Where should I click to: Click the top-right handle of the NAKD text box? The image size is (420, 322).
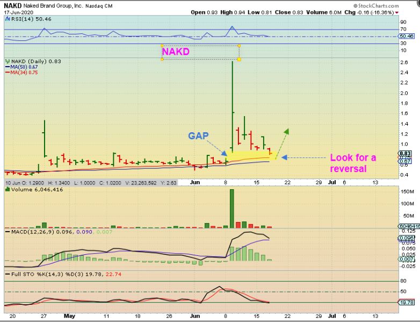click(239, 46)
